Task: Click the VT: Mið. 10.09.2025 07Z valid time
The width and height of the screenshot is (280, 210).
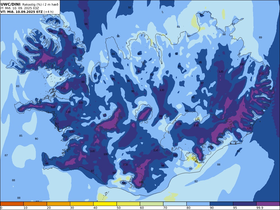Action: 22,12
